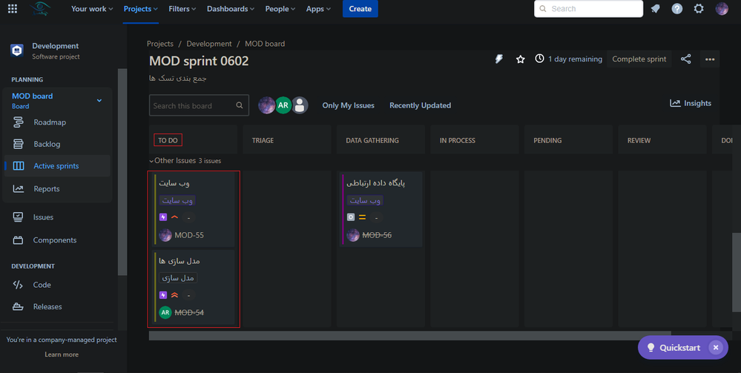The height and width of the screenshot is (373, 741).
Task: Click the share icon
Action: click(x=685, y=59)
